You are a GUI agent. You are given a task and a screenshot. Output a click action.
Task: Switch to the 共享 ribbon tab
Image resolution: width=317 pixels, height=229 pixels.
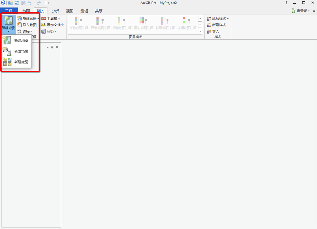(99, 11)
